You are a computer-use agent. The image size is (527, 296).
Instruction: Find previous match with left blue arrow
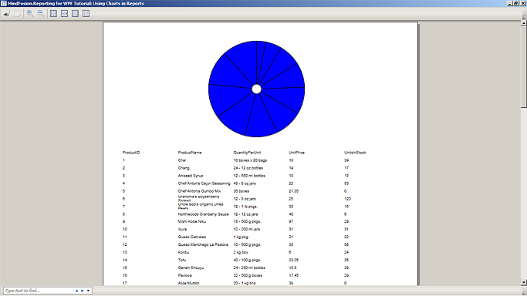tap(76, 291)
